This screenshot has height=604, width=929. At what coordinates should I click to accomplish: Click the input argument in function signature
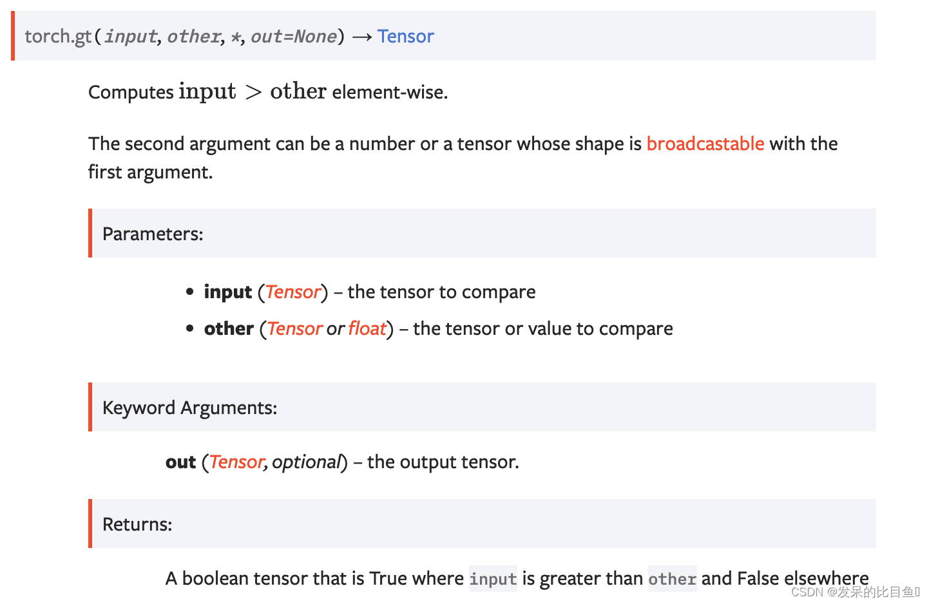tap(130, 37)
